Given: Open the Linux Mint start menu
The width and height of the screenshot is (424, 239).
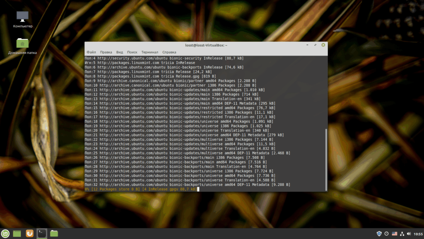Looking at the screenshot, I should coord(5,233).
